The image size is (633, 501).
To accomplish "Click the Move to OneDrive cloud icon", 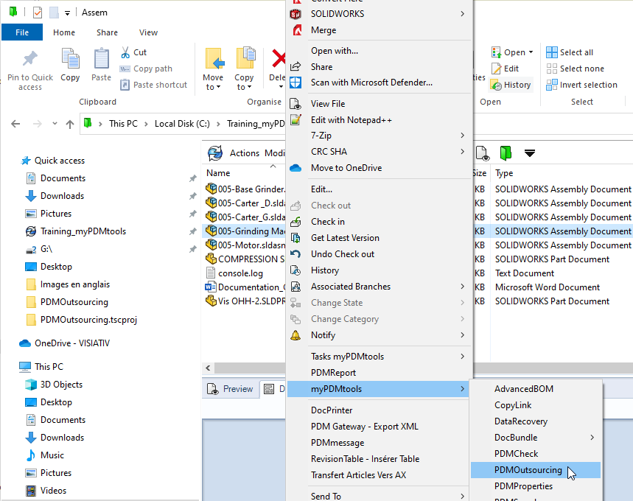I will pyautogui.click(x=296, y=168).
